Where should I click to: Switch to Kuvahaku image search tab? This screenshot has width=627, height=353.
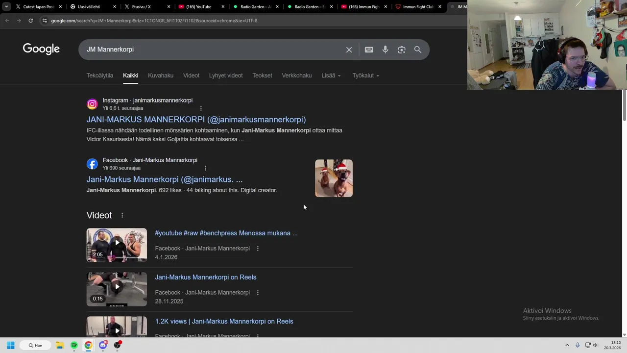pos(161,76)
